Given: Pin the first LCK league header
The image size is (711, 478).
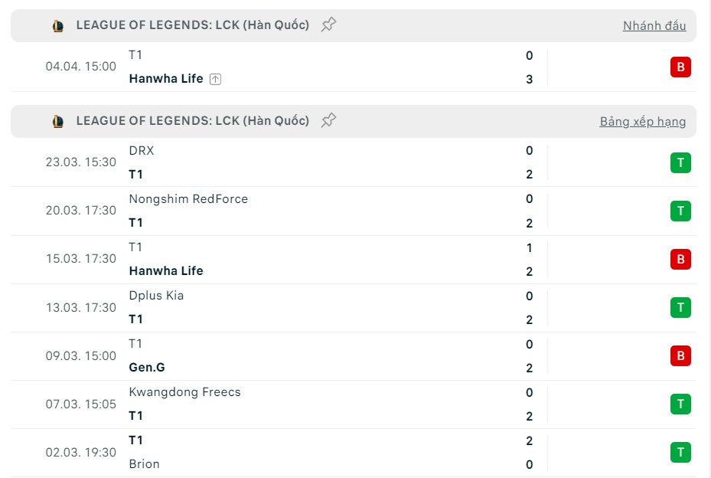Looking at the screenshot, I should pos(328,25).
